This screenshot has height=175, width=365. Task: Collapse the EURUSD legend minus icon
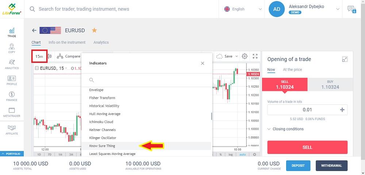click(x=36, y=68)
